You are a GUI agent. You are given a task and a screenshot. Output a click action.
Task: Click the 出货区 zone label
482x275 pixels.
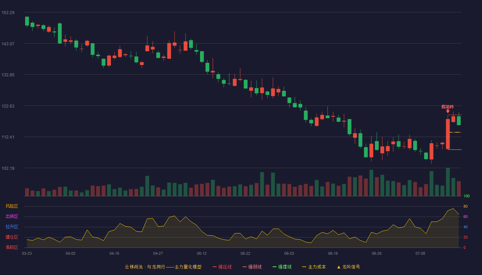pos(12,217)
